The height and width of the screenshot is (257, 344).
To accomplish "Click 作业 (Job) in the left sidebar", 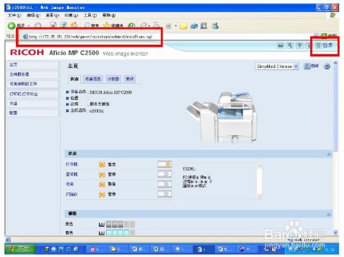I will [x=33, y=104].
